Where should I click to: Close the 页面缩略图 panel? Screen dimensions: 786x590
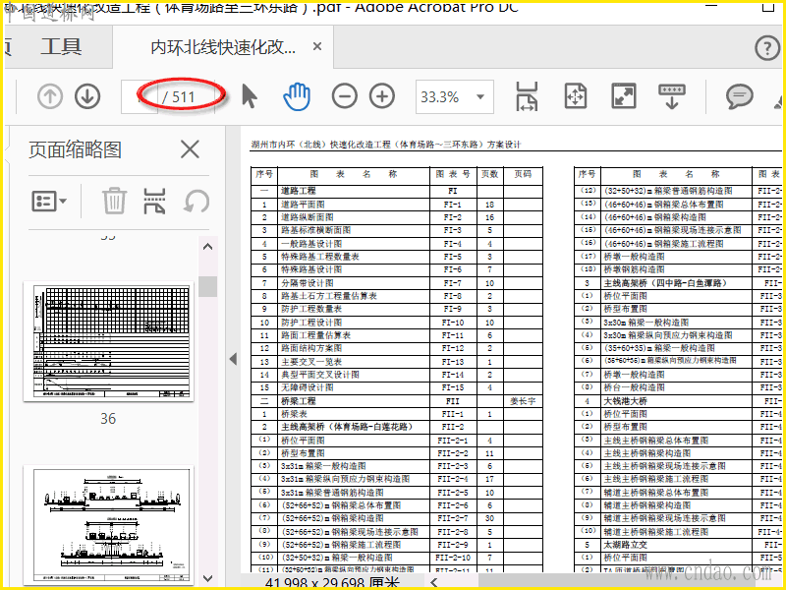pos(190,149)
